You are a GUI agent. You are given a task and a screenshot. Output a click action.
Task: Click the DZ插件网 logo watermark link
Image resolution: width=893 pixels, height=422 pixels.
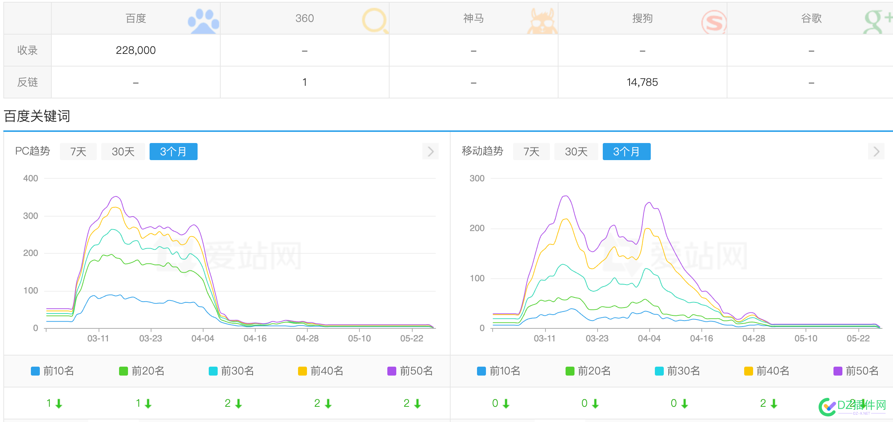point(852,407)
